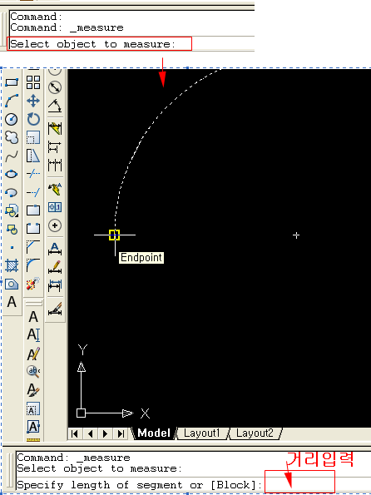Click the Scale Text icon
This screenshot has height=495, width=371.
(x=33, y=408)
